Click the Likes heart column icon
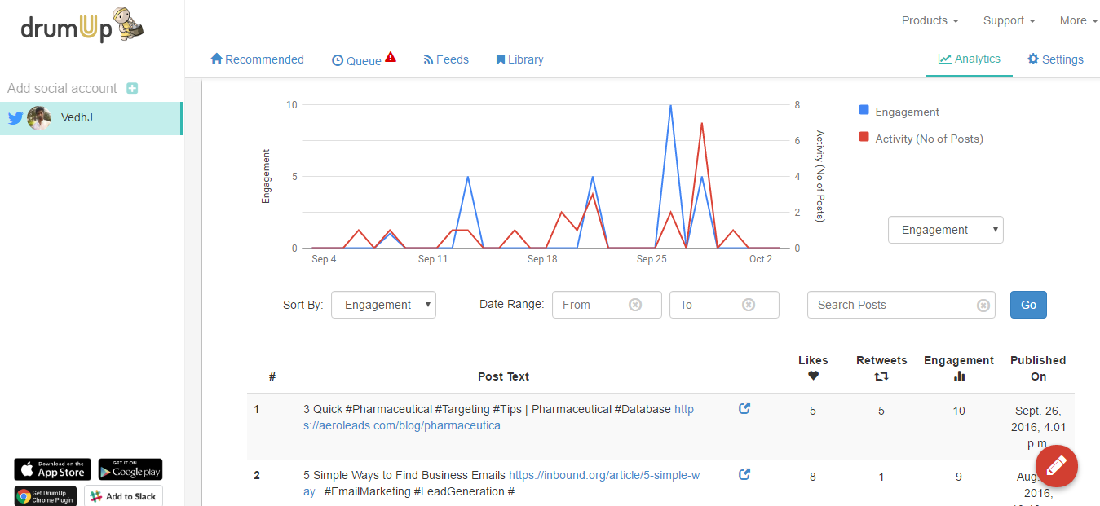The image size is (1100, 506). [813, 376]
